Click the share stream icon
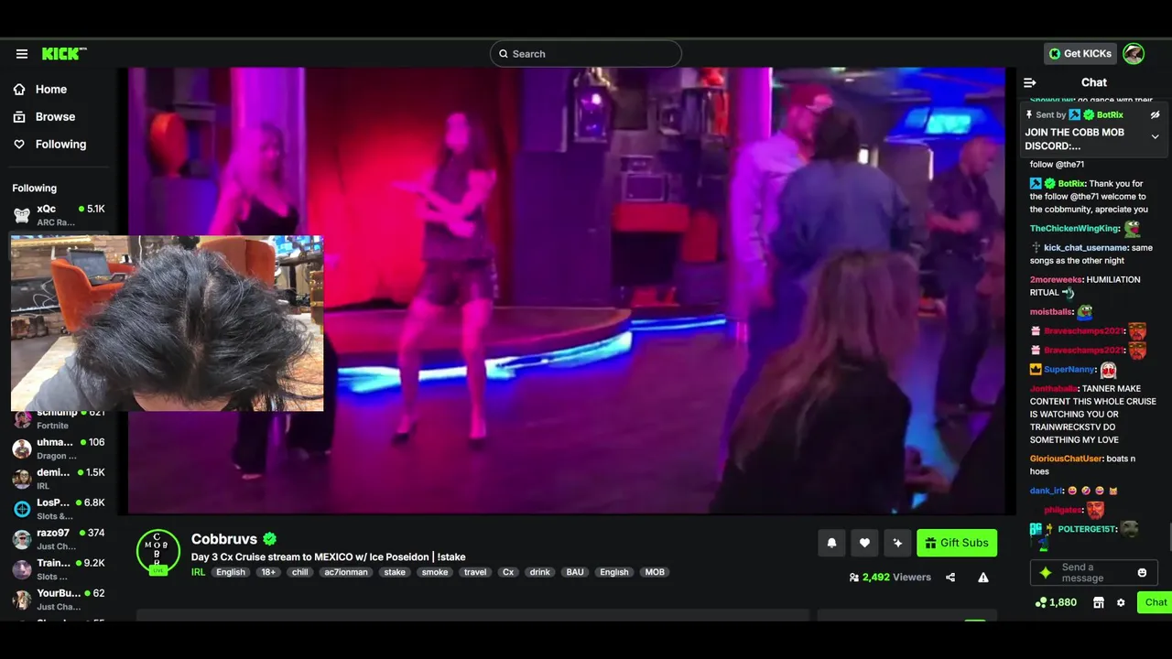The width and height of the screenshot is (1172, 659). [x=950, y=578]
